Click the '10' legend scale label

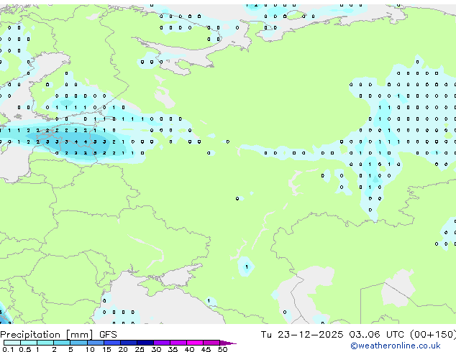[90, 349]
